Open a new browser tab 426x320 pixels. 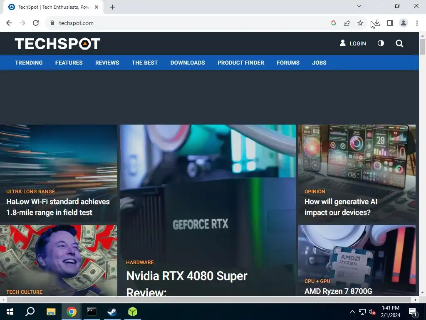coord(112,7)
